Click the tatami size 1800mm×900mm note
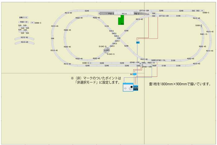This screenshot has width=217, height=145. pyautogui.click(x=180, y=84)
